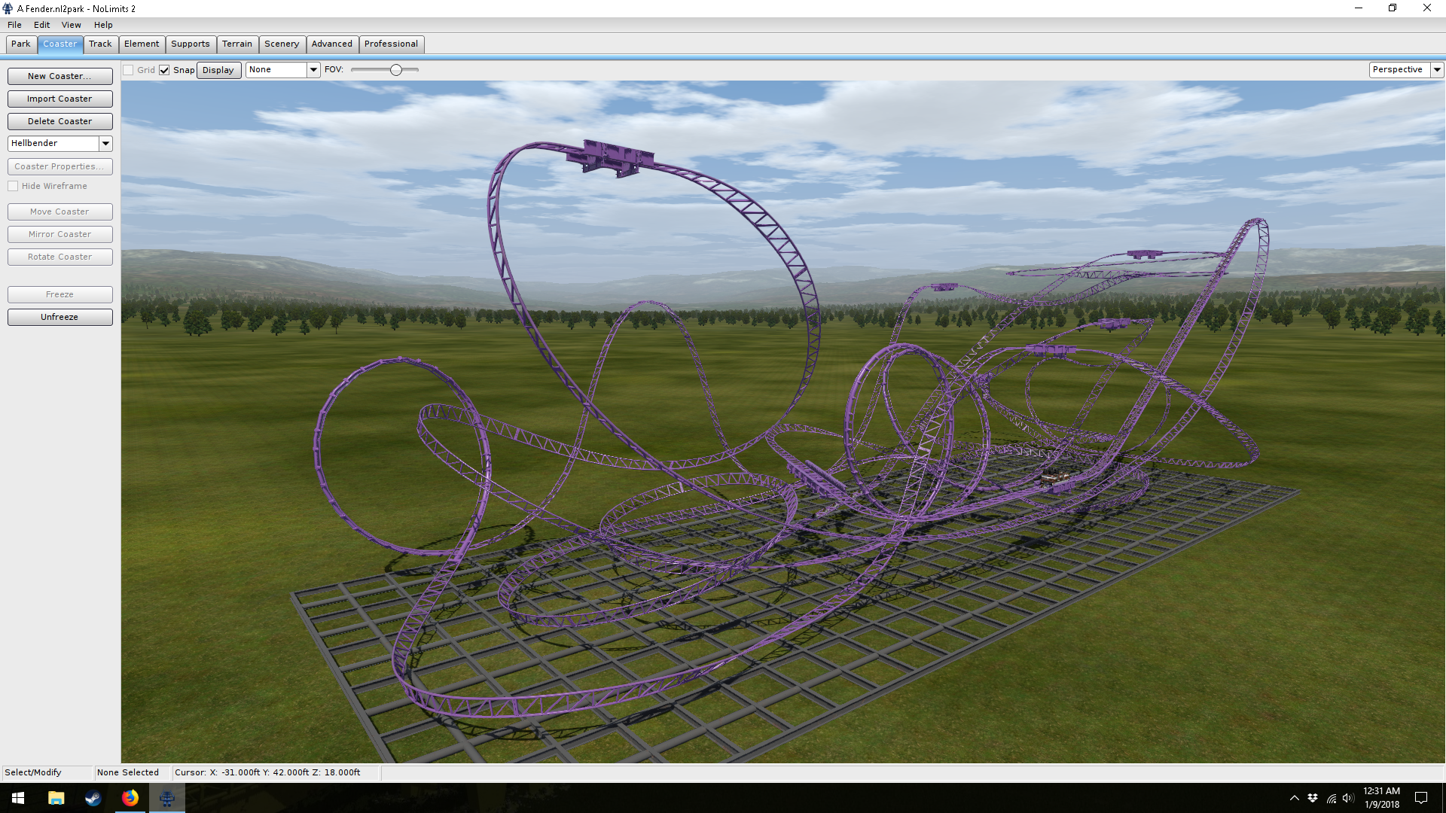Screen dimensions: 1446x813
Task: Click the Import Coaster button
Action: click(59, 99)
